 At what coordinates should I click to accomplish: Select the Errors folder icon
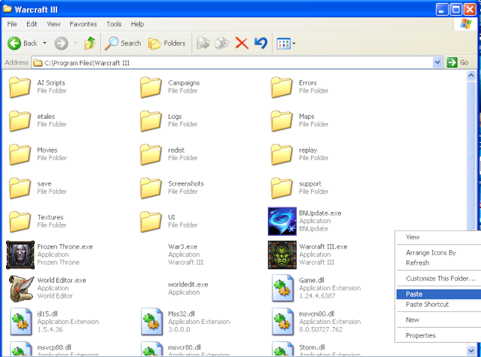coord(282,87)
